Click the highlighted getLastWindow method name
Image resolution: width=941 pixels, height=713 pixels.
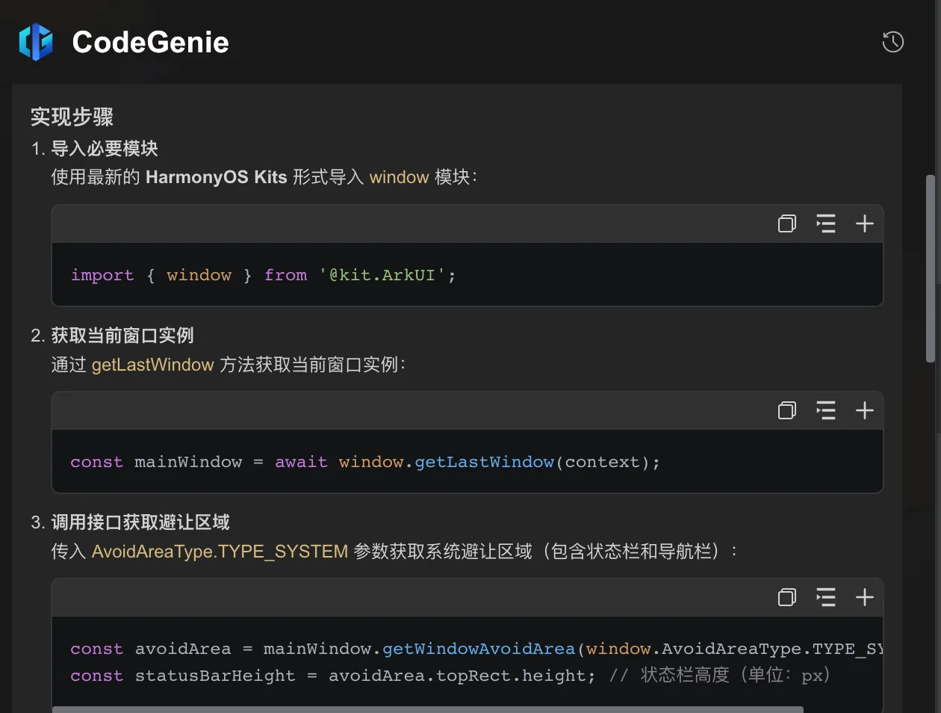[152, 365]
